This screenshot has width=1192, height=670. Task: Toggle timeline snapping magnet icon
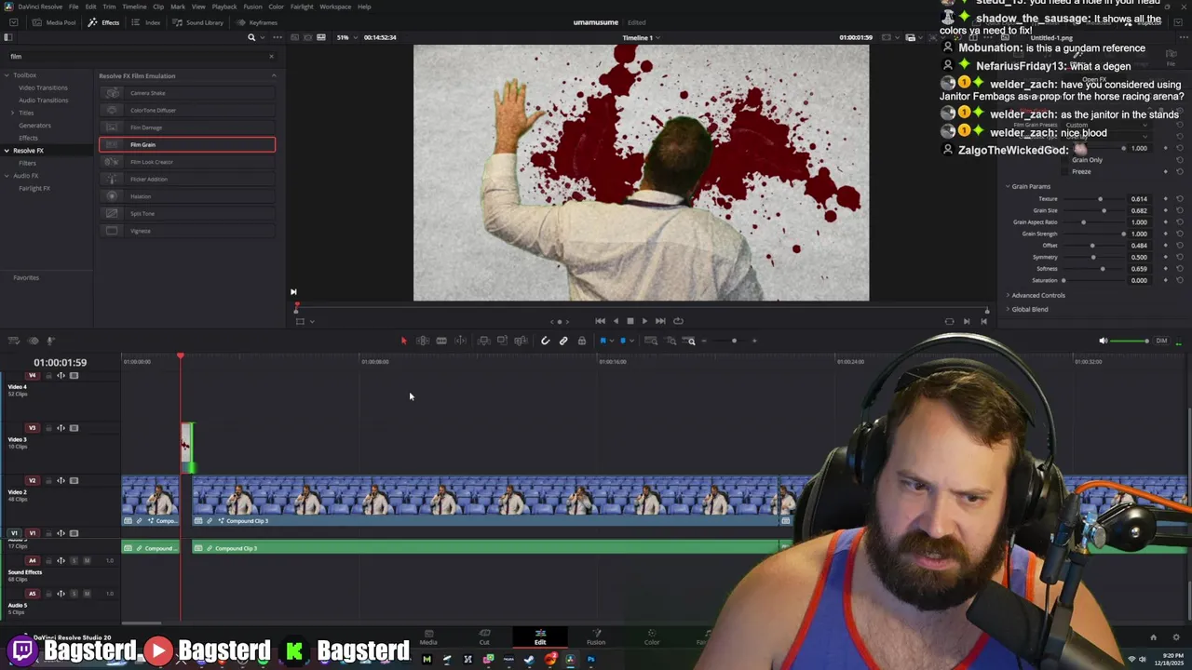(x=546, y=341)
